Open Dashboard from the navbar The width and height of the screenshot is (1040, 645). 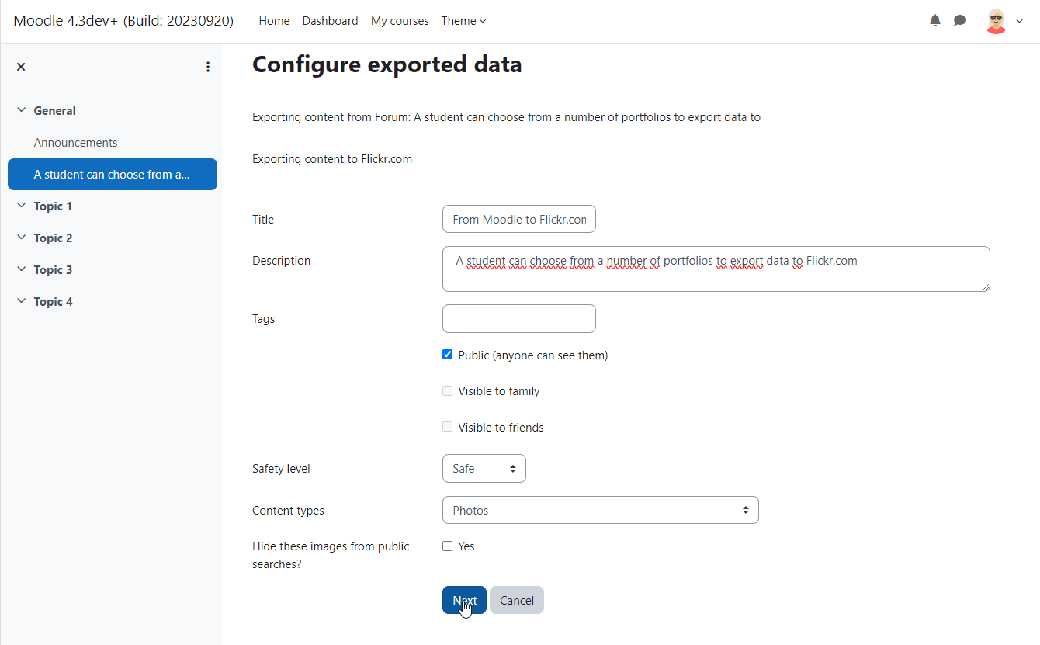tap(331, 21)
